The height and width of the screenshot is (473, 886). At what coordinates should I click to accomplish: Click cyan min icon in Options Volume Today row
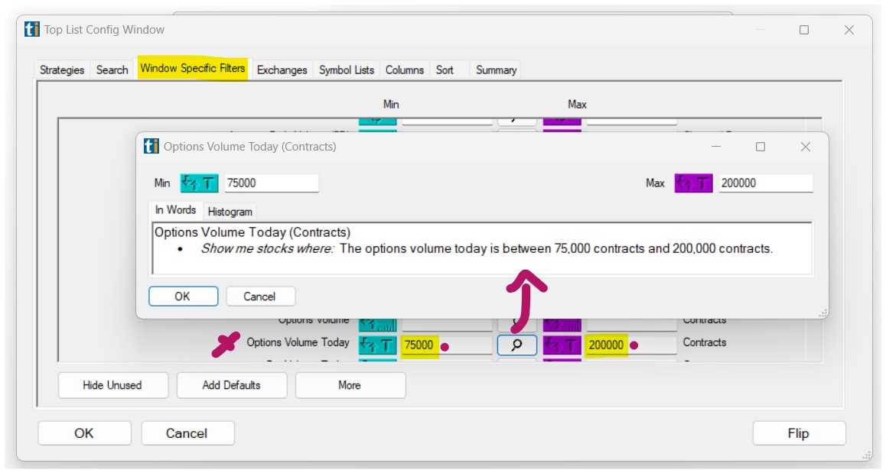pos(377,345)
